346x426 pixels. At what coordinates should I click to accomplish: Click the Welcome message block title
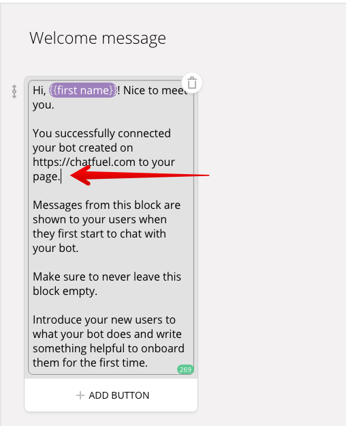(x=97, y=38)
